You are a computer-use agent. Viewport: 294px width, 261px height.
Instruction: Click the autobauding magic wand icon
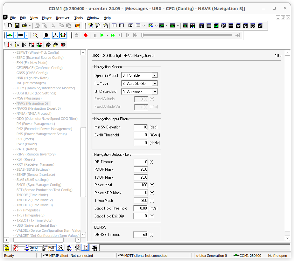point(35,35)
